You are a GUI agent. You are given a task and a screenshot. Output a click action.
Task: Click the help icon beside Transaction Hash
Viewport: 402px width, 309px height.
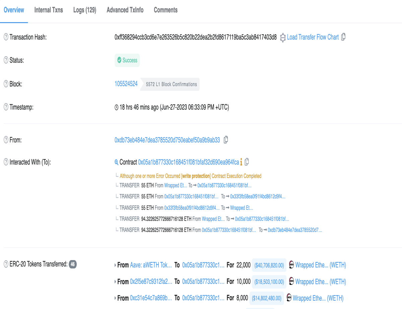click(x=6, y=37)
